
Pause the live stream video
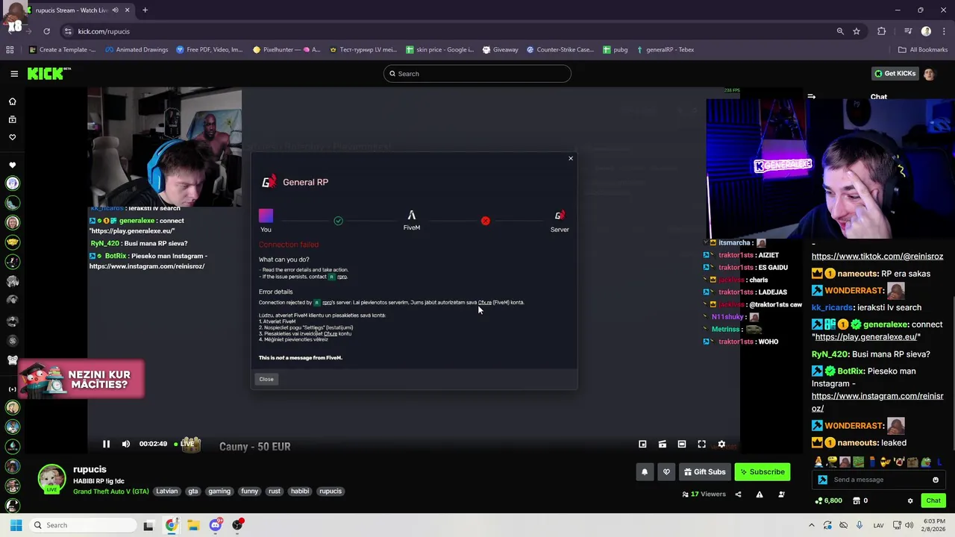[x=106, y=445]
